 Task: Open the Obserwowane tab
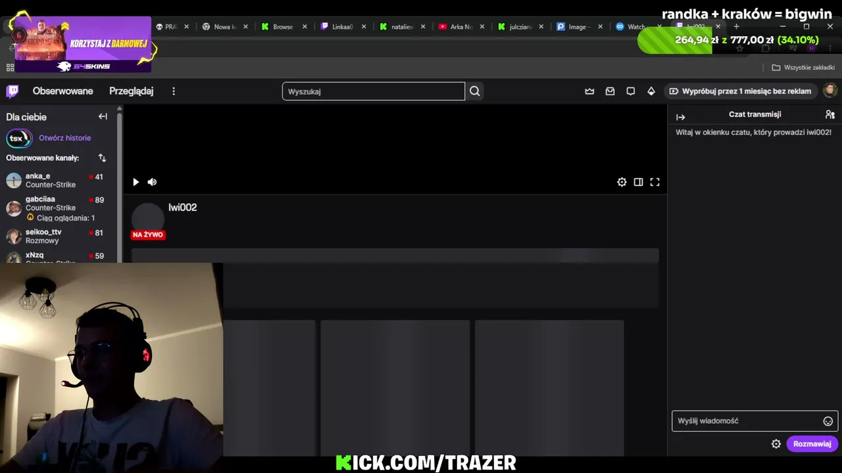coord(63,91)
